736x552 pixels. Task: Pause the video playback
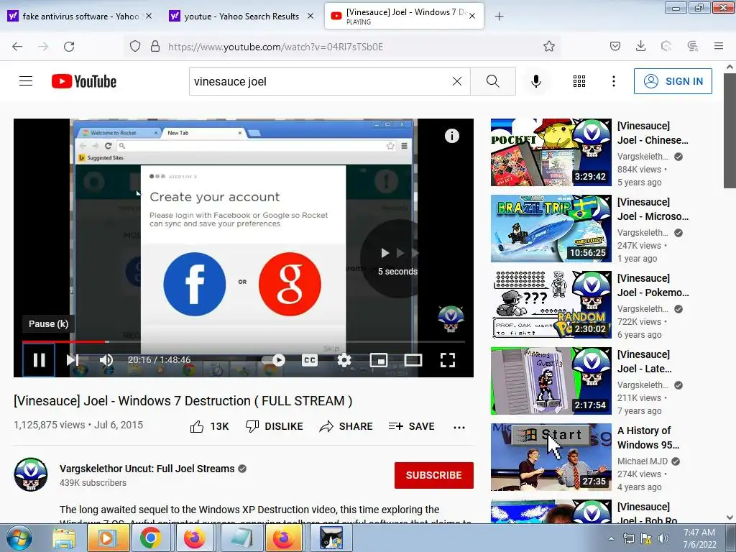tap(39, 360)
